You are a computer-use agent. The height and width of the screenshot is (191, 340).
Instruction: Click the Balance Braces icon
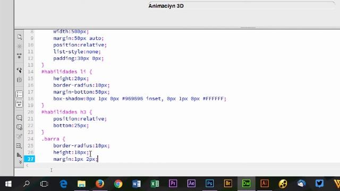click(19, 80)
